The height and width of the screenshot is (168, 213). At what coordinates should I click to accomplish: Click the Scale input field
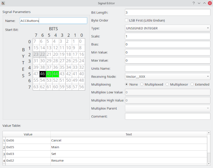(168, 36)
